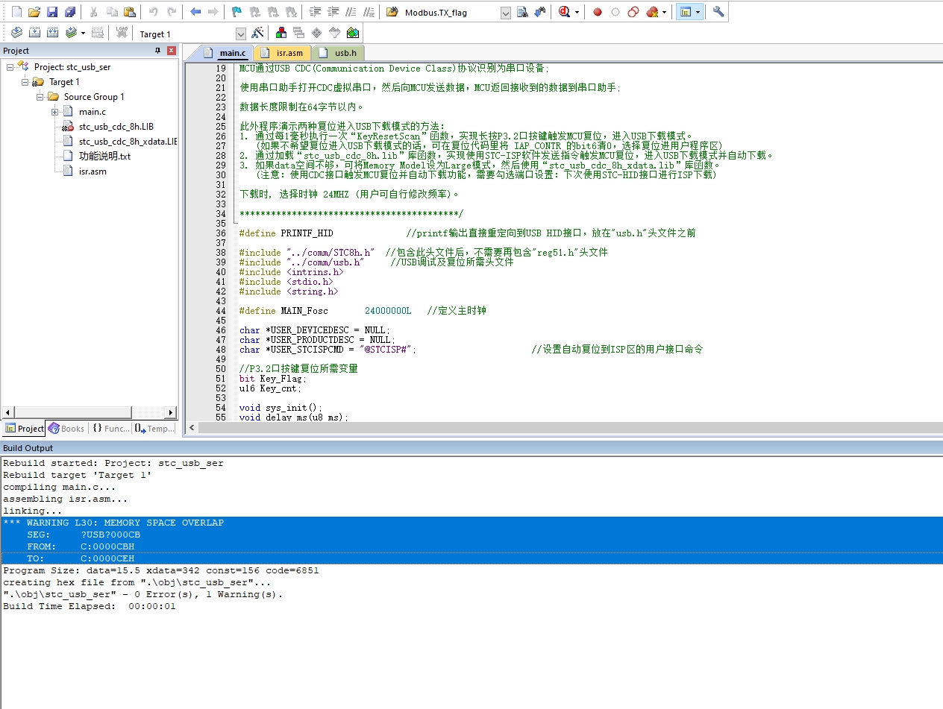Image resolution: width=943 pixels, height=709 pixels.
Task: Navigate forwards with the grey arrow
Action: (x=213, y=12)
